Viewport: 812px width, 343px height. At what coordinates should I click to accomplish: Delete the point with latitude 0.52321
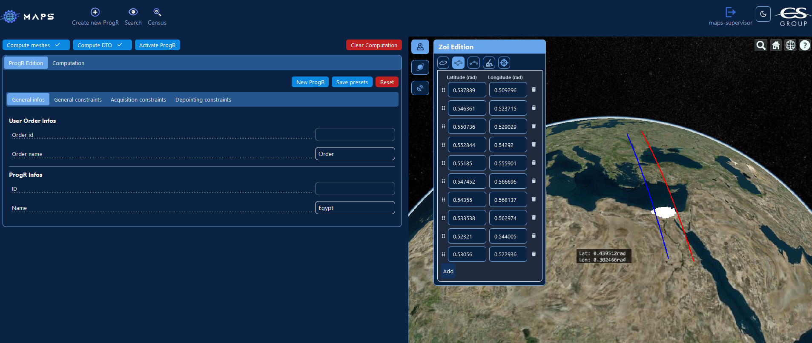(534, 236)
